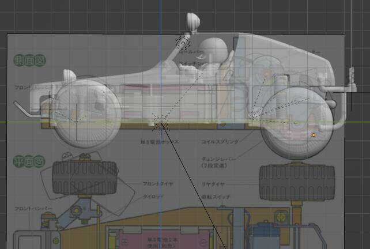370x249 pixels.
Task: Click the 3D cursor under the chassis
Action: coord(160,122)
